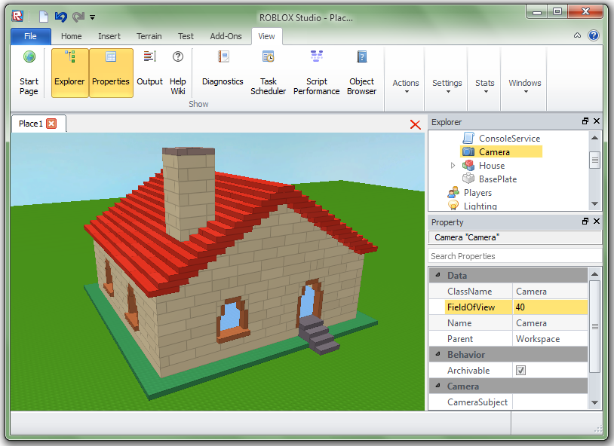This screenshot has height=446, width=614.
Task: Open the Object Browser
Action: [x=362, y=73]
